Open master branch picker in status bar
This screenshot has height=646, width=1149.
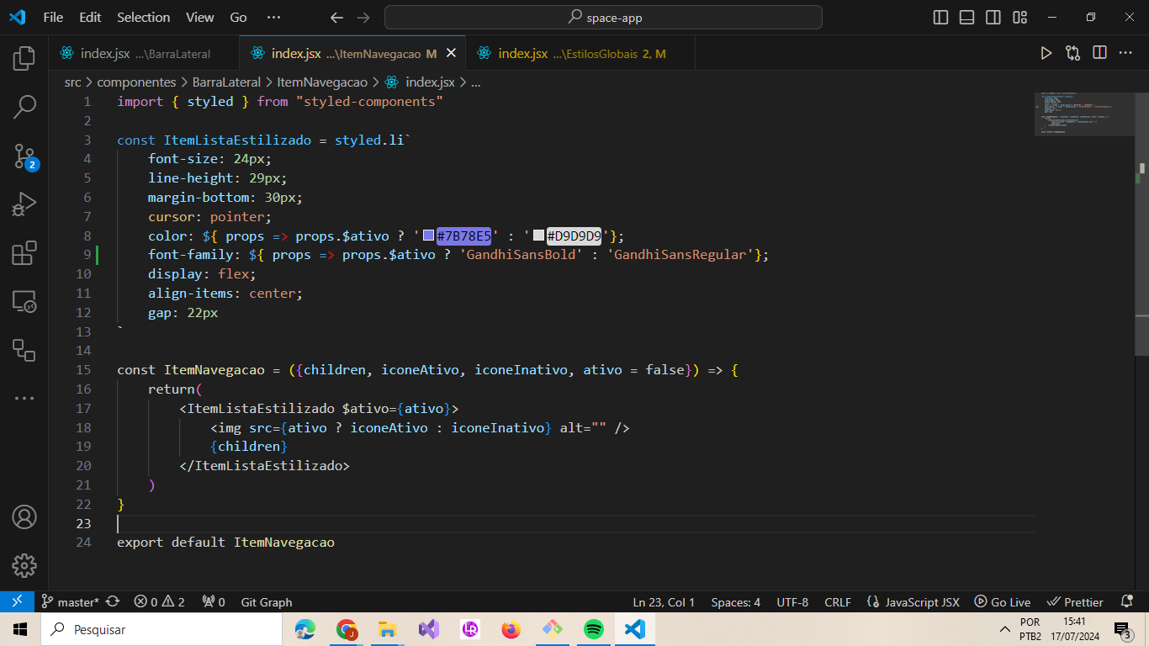[x=71, y=602]
